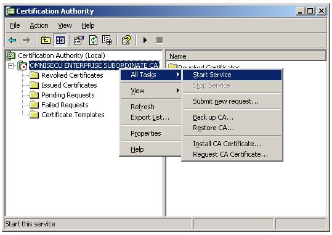Choose Properties in the context menu
332x235 pixels.
click(x=151, y=133)
